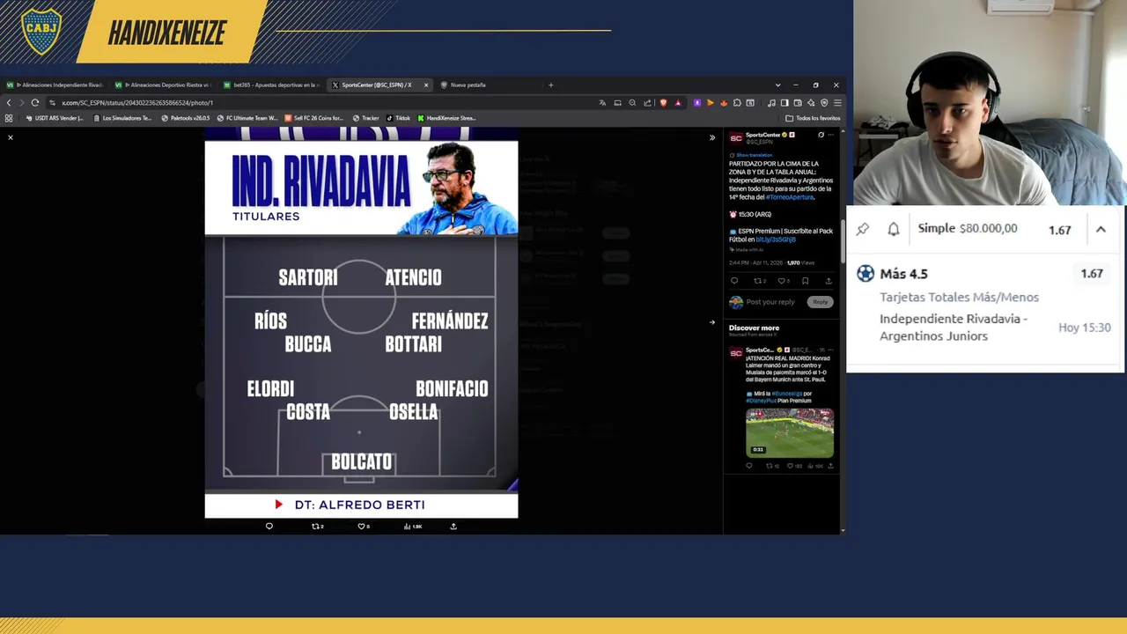Advance to the next photo arrow
This screenshot has height=634, width=1127.
click(712, 322)
